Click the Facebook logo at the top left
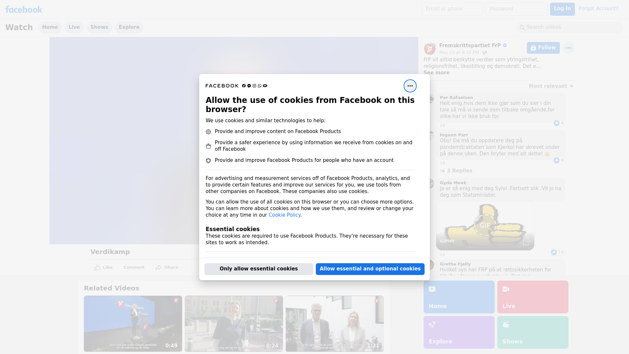This screenshot has height=354, width=629. [x=24, y=10]
